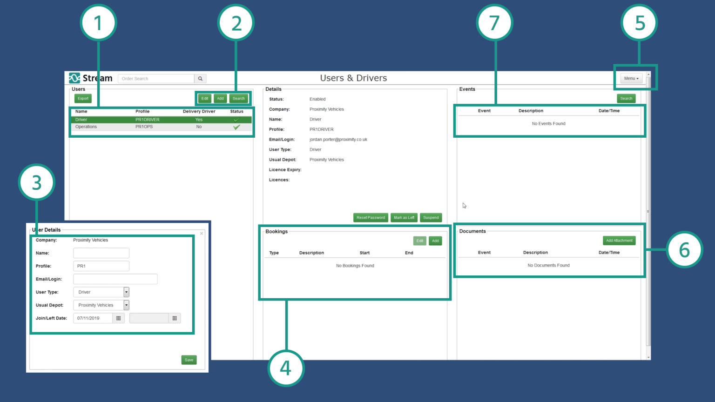Search in the Events panel
Screen dimensions: 715x402
[626, 98]
